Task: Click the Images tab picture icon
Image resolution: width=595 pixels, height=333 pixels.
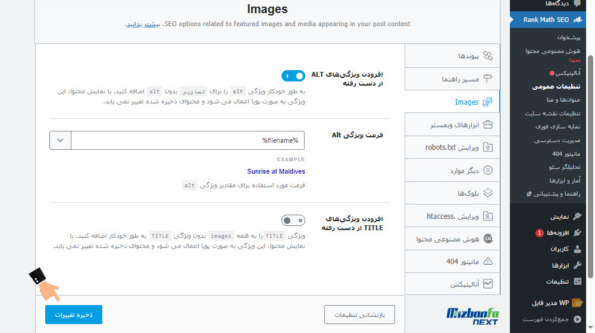Action: (x=488, y=102)
